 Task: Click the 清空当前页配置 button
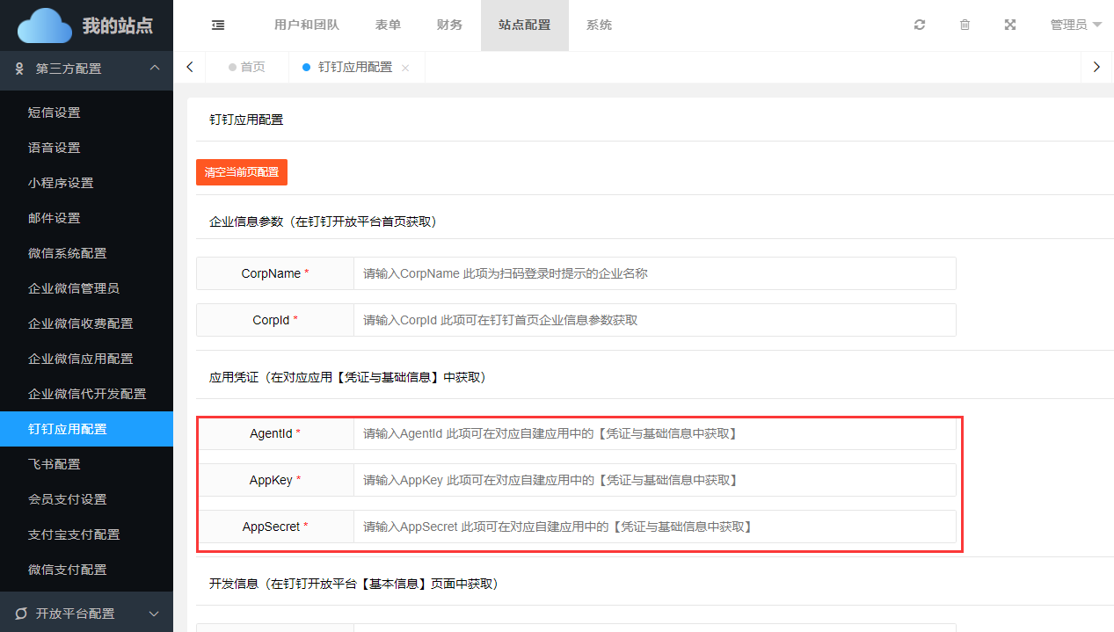pos(242,172)
